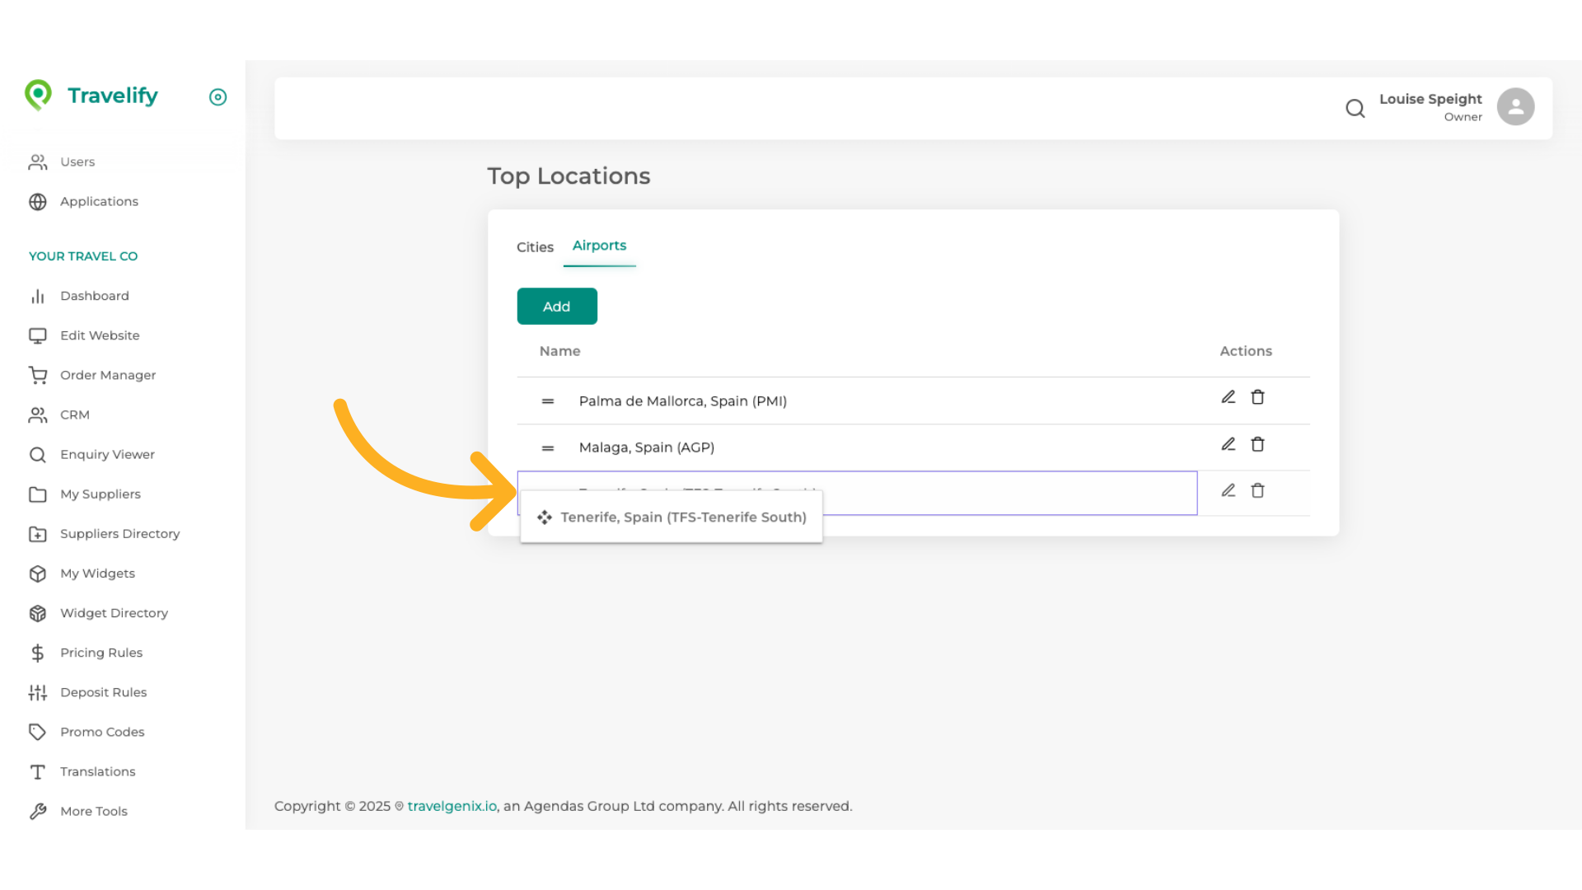1582x890 pixels.
Task: Select the My Widgets cube icon
Action: point(38,574)
